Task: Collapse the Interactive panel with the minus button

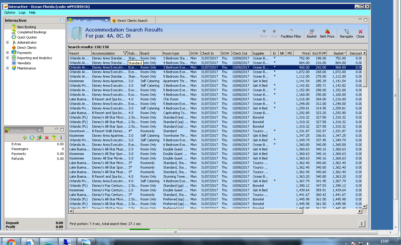Action: click(62, 21)
